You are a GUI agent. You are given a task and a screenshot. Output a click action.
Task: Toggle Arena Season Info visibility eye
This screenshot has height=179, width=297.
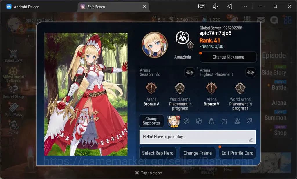coord(190,72)
